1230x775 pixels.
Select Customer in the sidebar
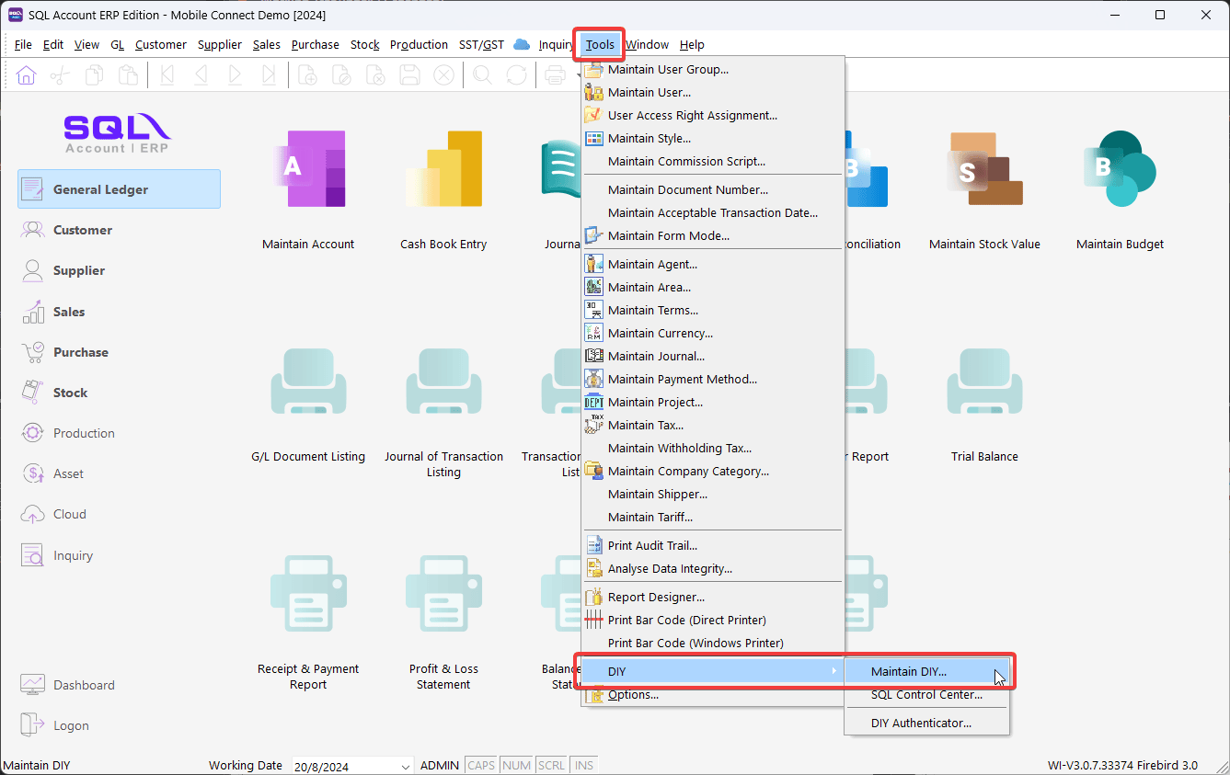point(82,230)
